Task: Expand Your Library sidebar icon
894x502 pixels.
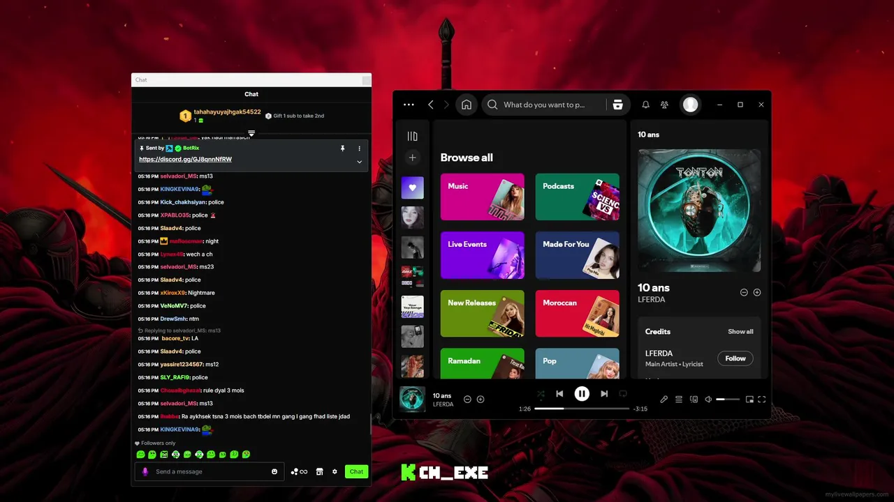Action: pyautogui.click(x=412, y=136)
